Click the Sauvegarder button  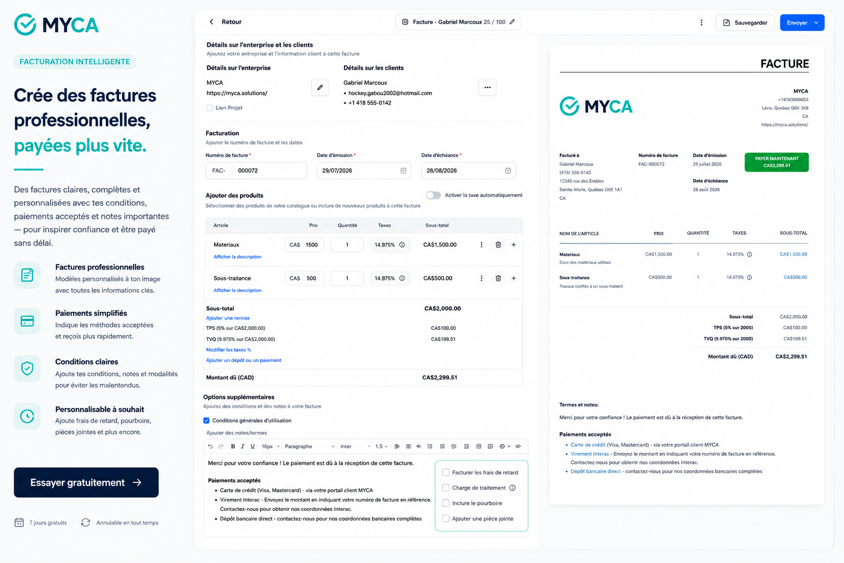(745, 23)
